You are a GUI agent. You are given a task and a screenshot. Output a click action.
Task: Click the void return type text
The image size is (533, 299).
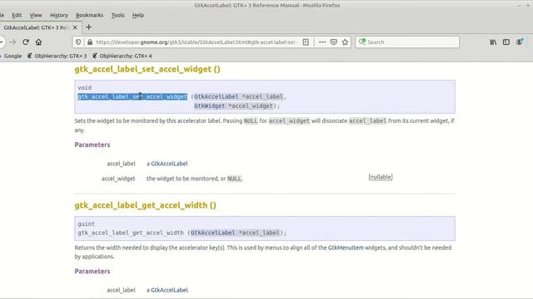coord(85,88)
